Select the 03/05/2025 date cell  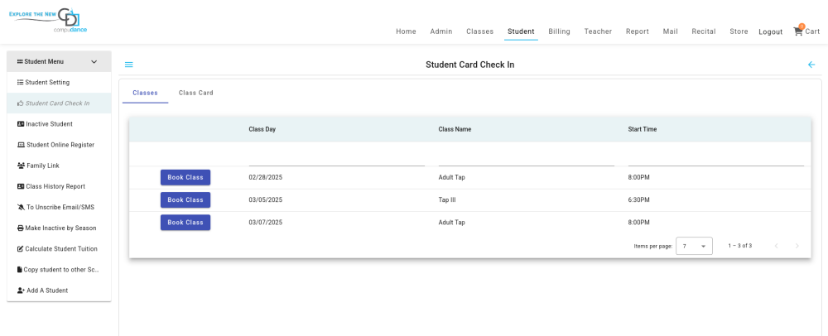pyautogui.click(x=266, y=200)
